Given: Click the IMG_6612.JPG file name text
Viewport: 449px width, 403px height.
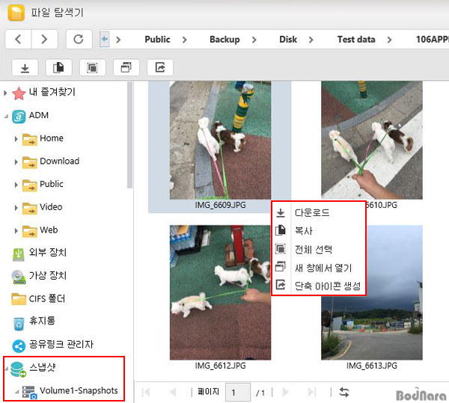Looking at the screenshot, I should (220, 366).
